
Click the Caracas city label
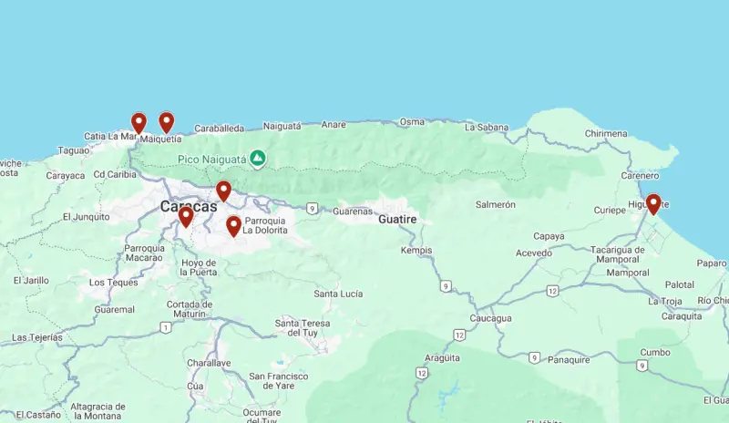tap(189, 207)
